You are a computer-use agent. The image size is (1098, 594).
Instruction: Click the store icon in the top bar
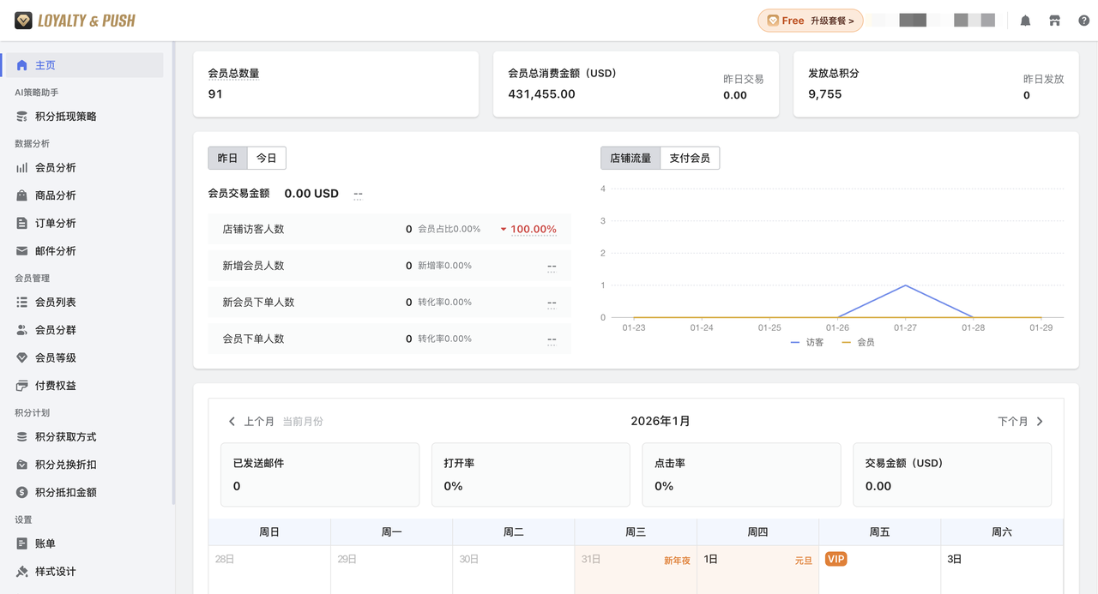point(1054,19)
